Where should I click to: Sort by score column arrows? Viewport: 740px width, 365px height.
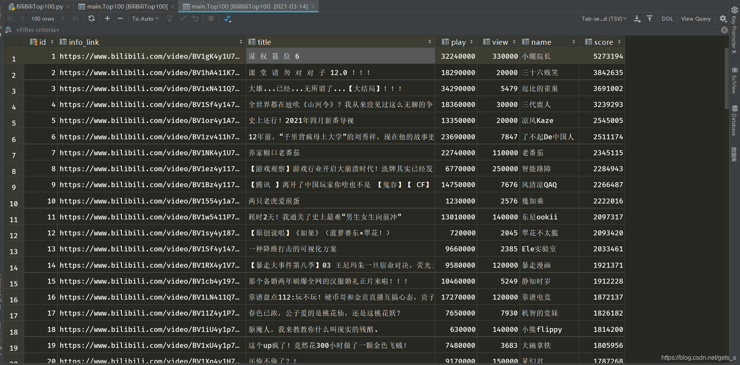[619, 42]
